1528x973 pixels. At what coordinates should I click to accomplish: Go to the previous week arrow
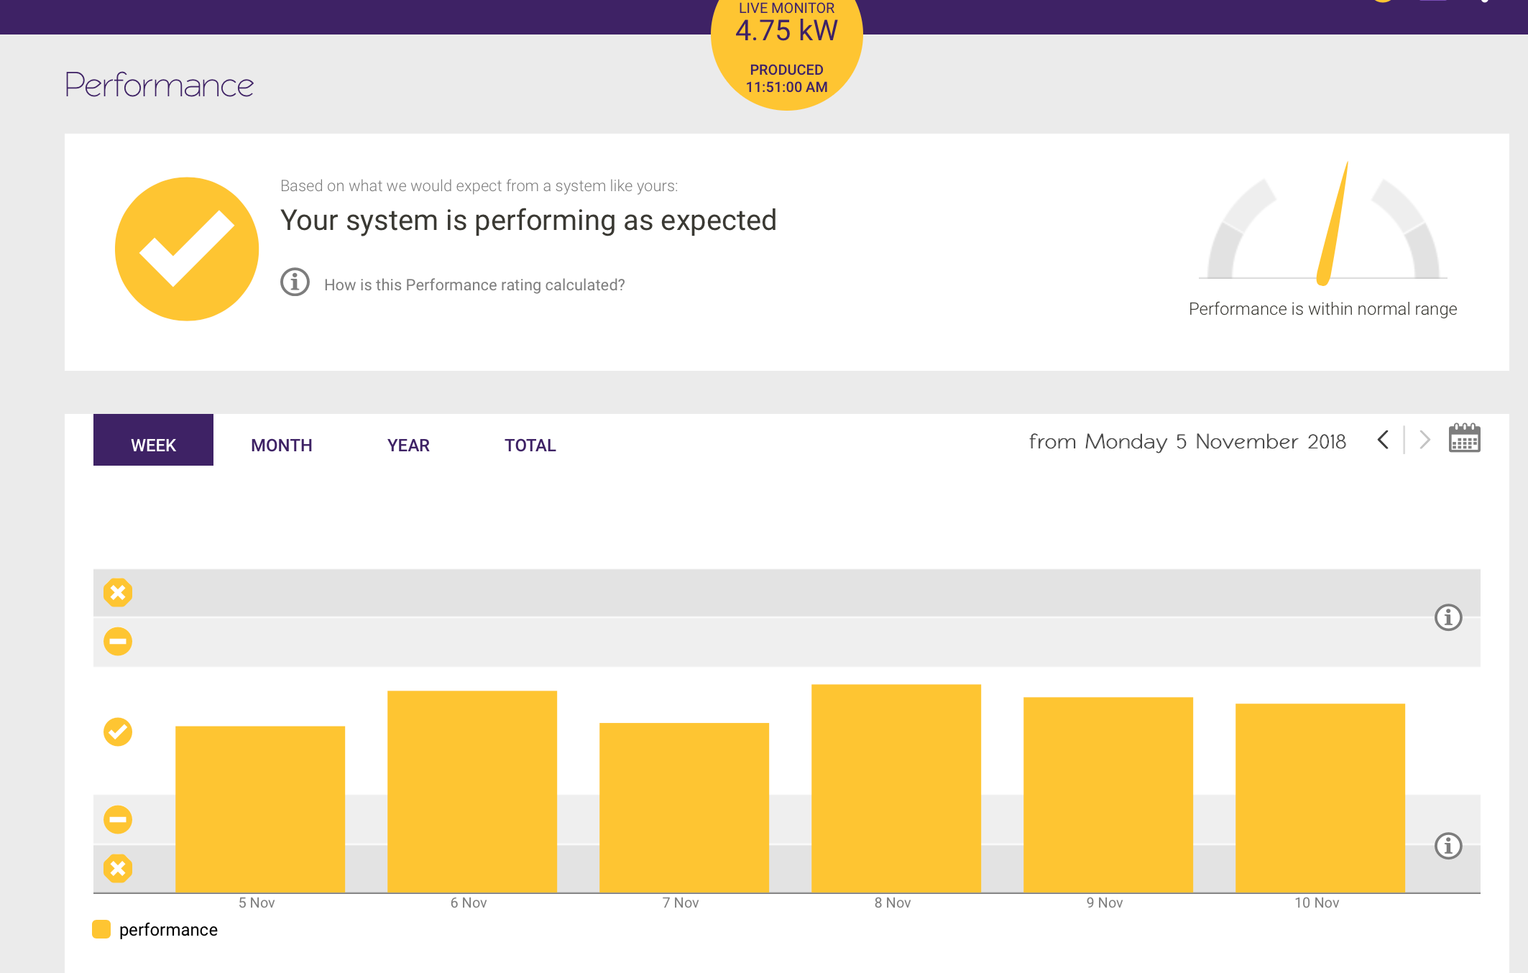tap(1383, 440)
